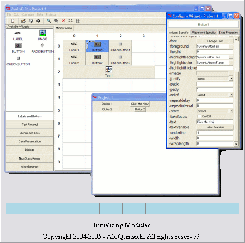245x243 pixels.
Task: Expand the state dropdown showing normal
Action: [231, 111]
